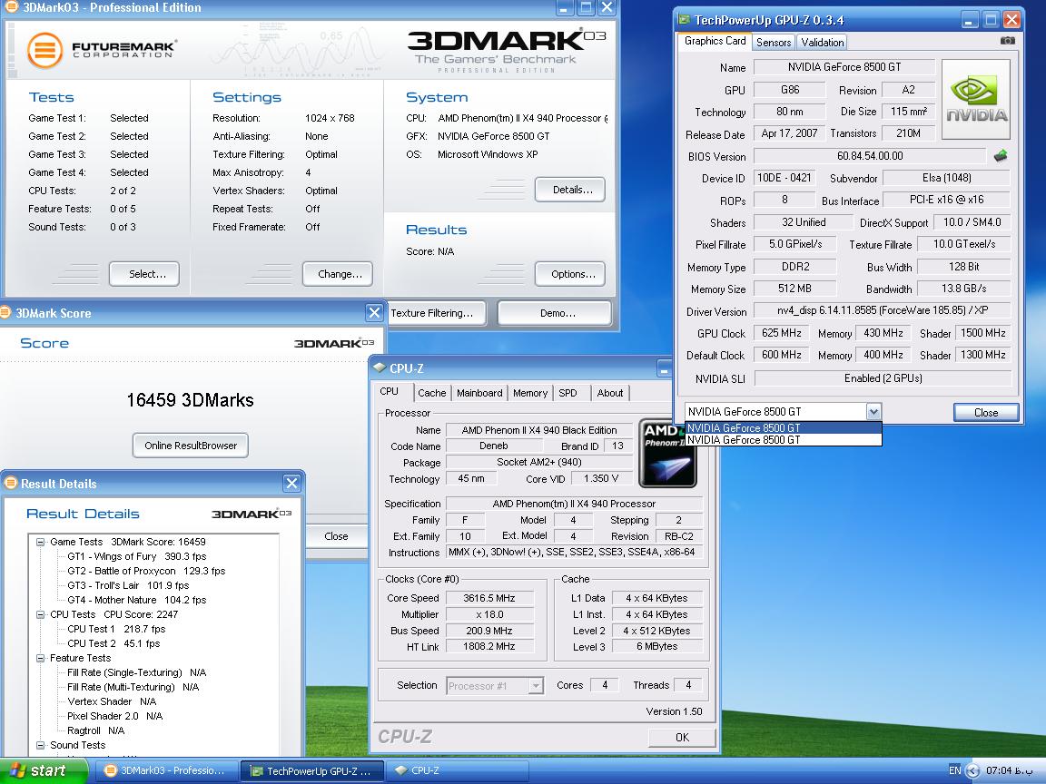Image resolution: width=1046 pixels, height=784 pixels.
Task: Select GT1 - Wings of Fury result row
Action: click(x=137, y=556)
